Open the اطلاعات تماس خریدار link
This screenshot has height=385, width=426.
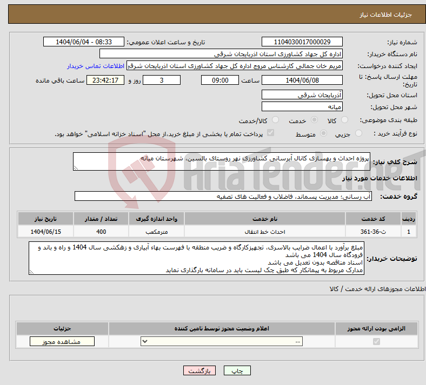tap(96, 66)
